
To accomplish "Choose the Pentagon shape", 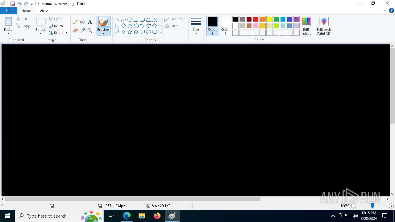I will tap(130, 26).
